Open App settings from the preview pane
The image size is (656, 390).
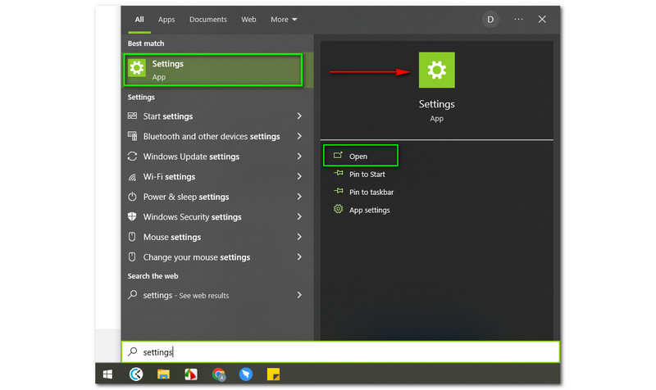(x=369, y=210)
